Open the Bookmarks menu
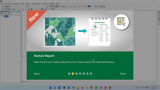160x90 pixels. (16, 4)
